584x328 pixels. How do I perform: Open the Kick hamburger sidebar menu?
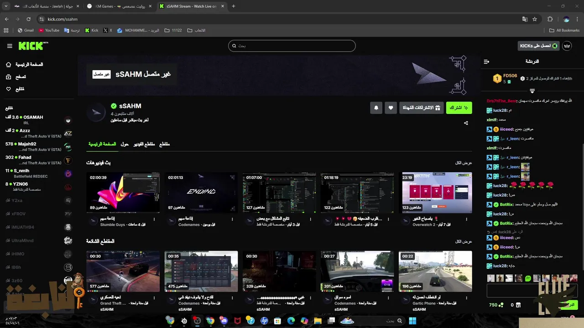tap(10, 46)
